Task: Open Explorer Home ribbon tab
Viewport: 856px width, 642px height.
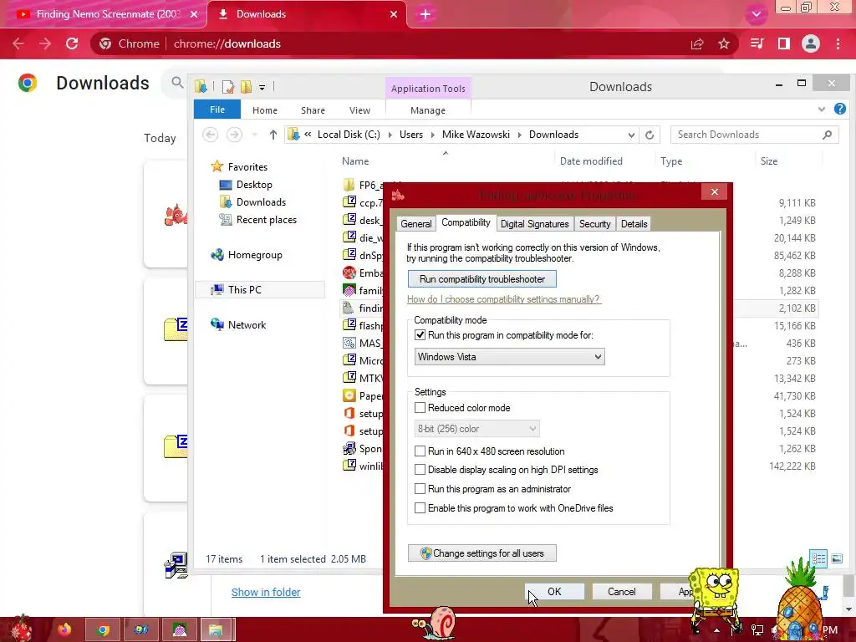Action: [265, 110]
